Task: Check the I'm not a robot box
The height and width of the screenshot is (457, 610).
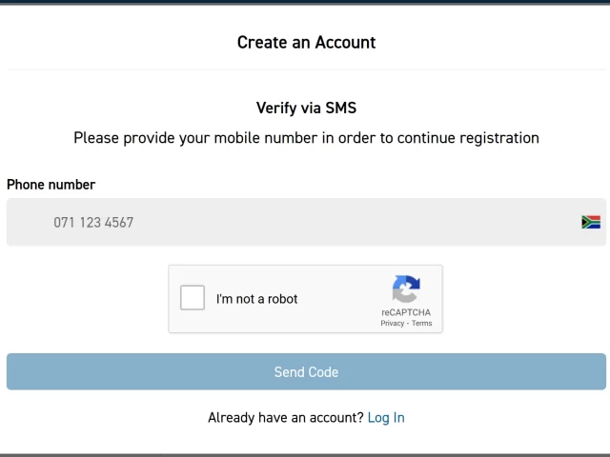Action: tap(193, 298)
